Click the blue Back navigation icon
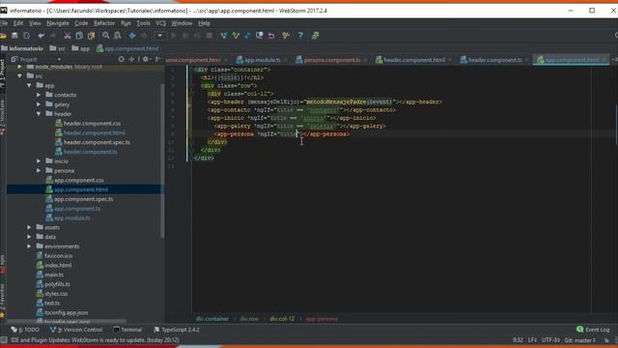The image size is (618, 348). (x=132, y=36)
